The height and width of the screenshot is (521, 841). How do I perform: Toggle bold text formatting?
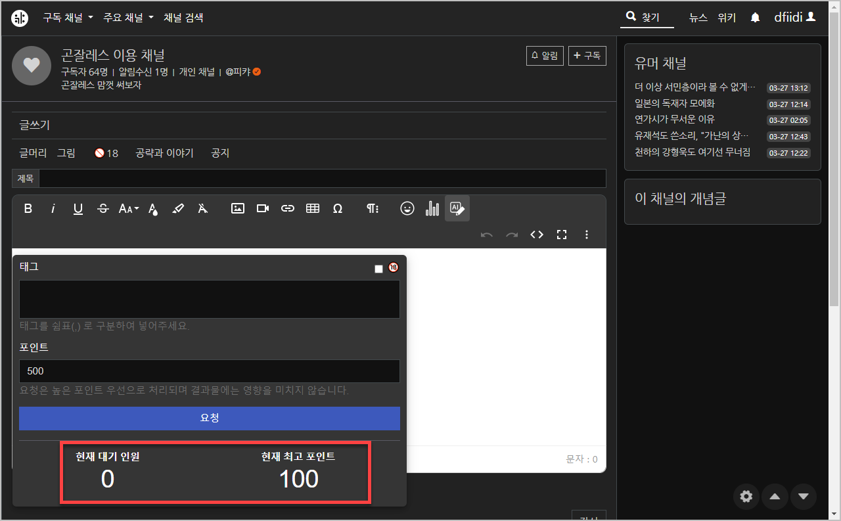tap(28, 208)
